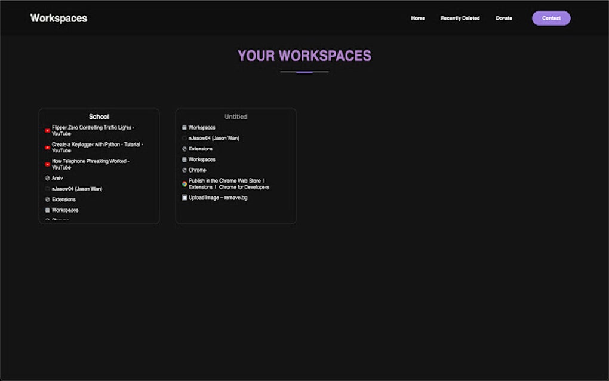Click the Extensions favicon in the School list

[48, 199]
